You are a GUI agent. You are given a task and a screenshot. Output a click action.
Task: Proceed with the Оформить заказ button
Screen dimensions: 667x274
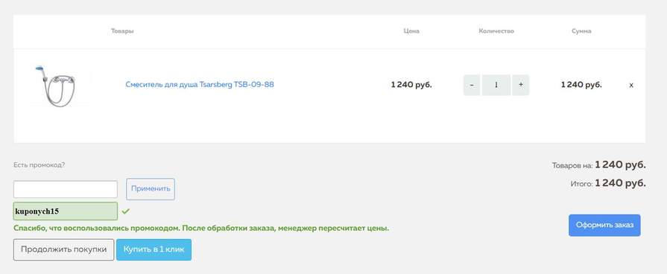tap(604, 225)
